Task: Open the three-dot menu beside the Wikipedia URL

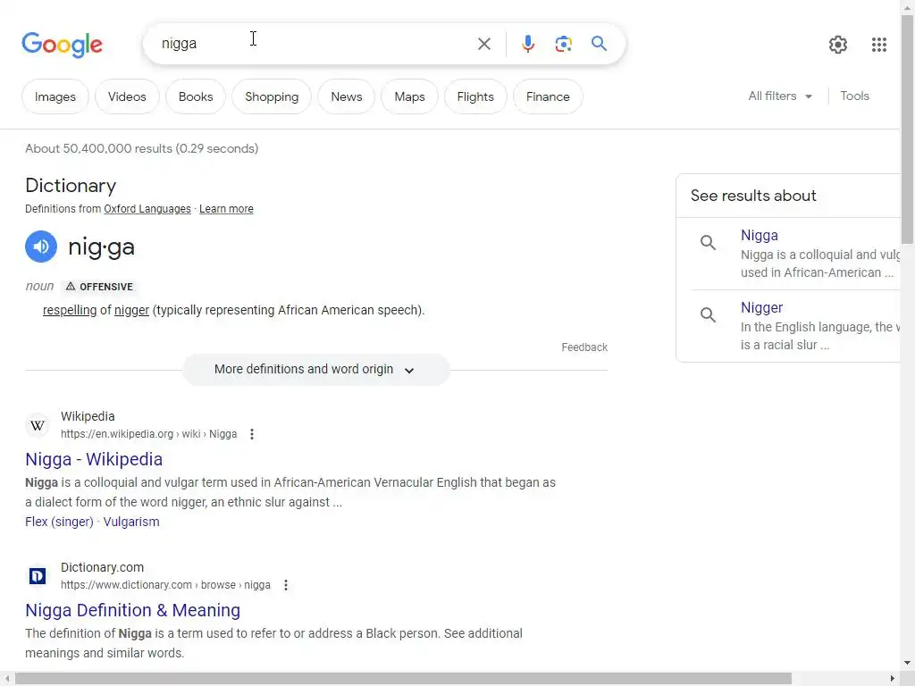Action: click(251, 434)
